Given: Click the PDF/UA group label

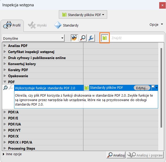Looking at the screenshot, I should [14, 124].
